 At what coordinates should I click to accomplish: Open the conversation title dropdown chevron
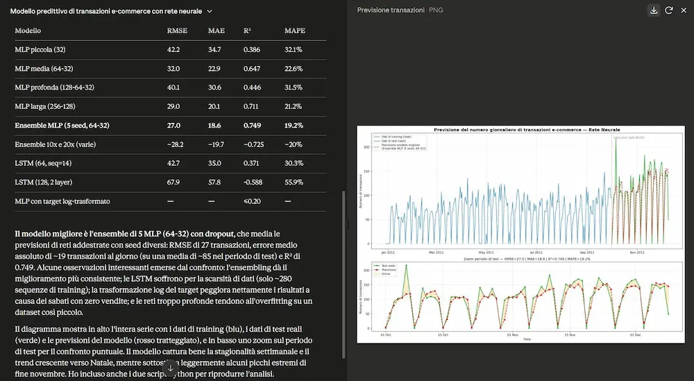210,11
